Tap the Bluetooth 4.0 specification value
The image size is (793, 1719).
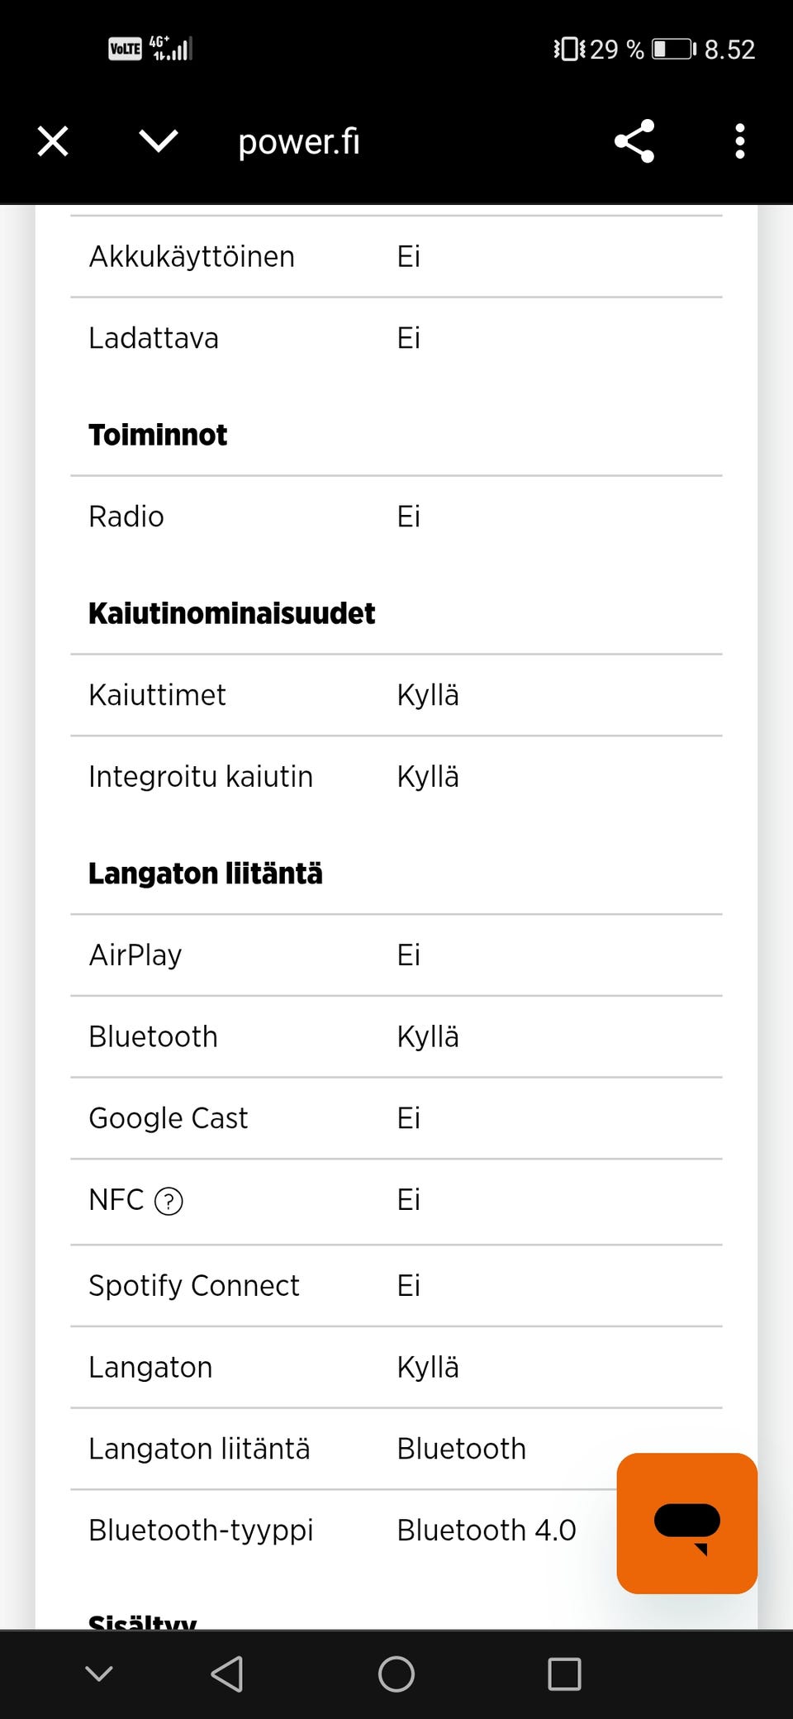click(487, 1530)
